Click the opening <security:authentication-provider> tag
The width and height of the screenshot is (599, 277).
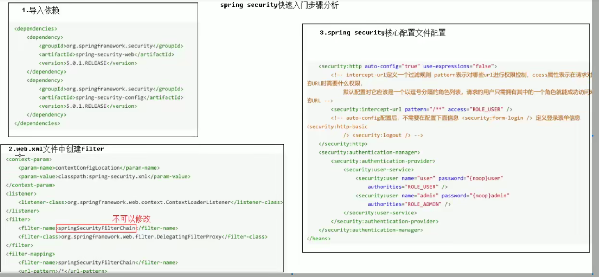[383, 161]
